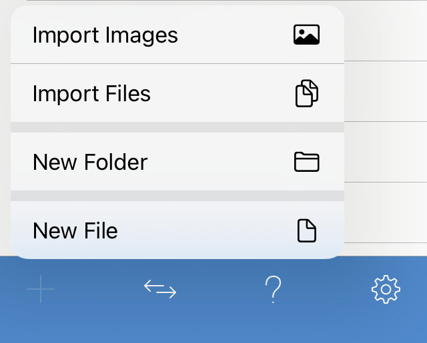427x343 pixels.
Task: Create a New Folder from the menu
Action: (x=177, y=162)
